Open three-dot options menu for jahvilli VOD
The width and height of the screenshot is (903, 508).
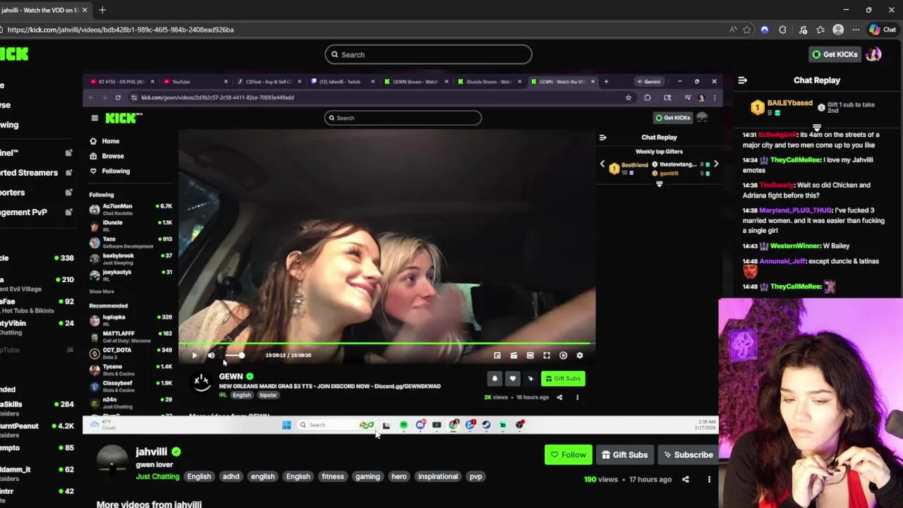tap(709, 480)
